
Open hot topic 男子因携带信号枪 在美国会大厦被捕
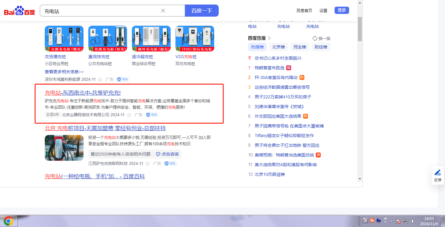coord(289,126)
